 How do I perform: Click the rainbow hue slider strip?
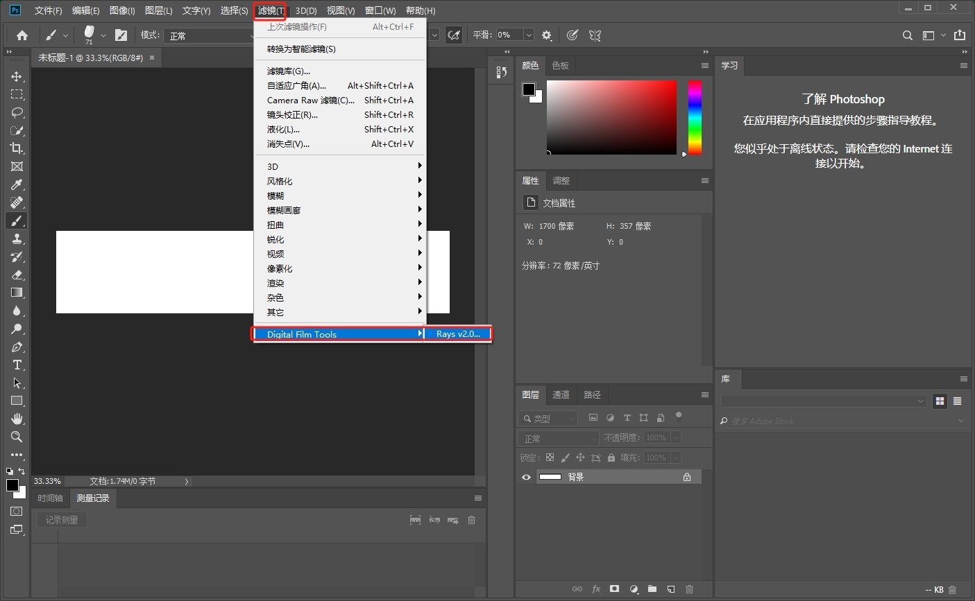pyautogui.click(x=695, y=117)
